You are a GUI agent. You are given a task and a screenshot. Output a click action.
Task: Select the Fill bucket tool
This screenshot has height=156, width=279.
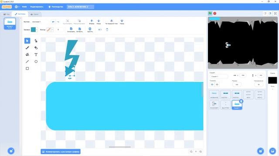[x=27, y=55]
